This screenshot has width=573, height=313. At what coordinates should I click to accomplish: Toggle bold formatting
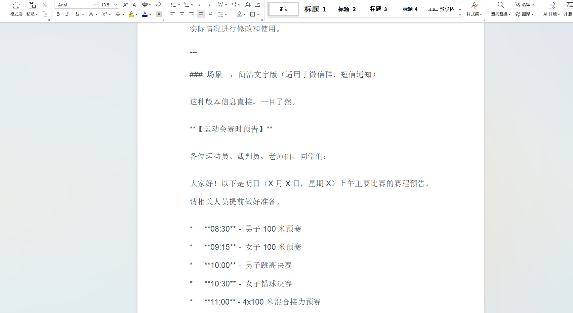tap(58, 14)
